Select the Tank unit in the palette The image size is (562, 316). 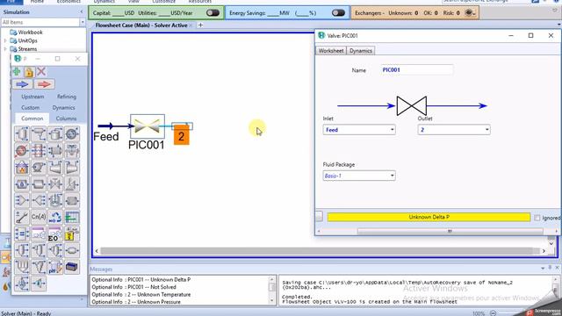(55, 134)
